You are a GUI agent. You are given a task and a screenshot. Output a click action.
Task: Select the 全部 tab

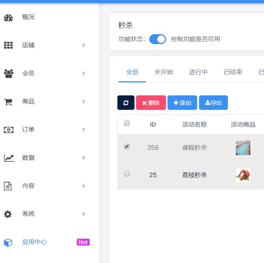132,72
